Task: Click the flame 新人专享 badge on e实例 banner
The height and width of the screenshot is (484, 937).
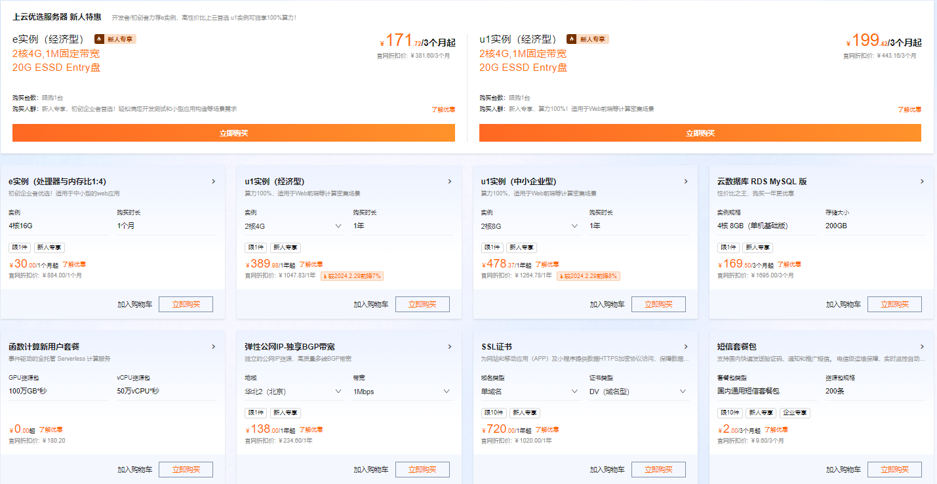Action: coord(115,39)
